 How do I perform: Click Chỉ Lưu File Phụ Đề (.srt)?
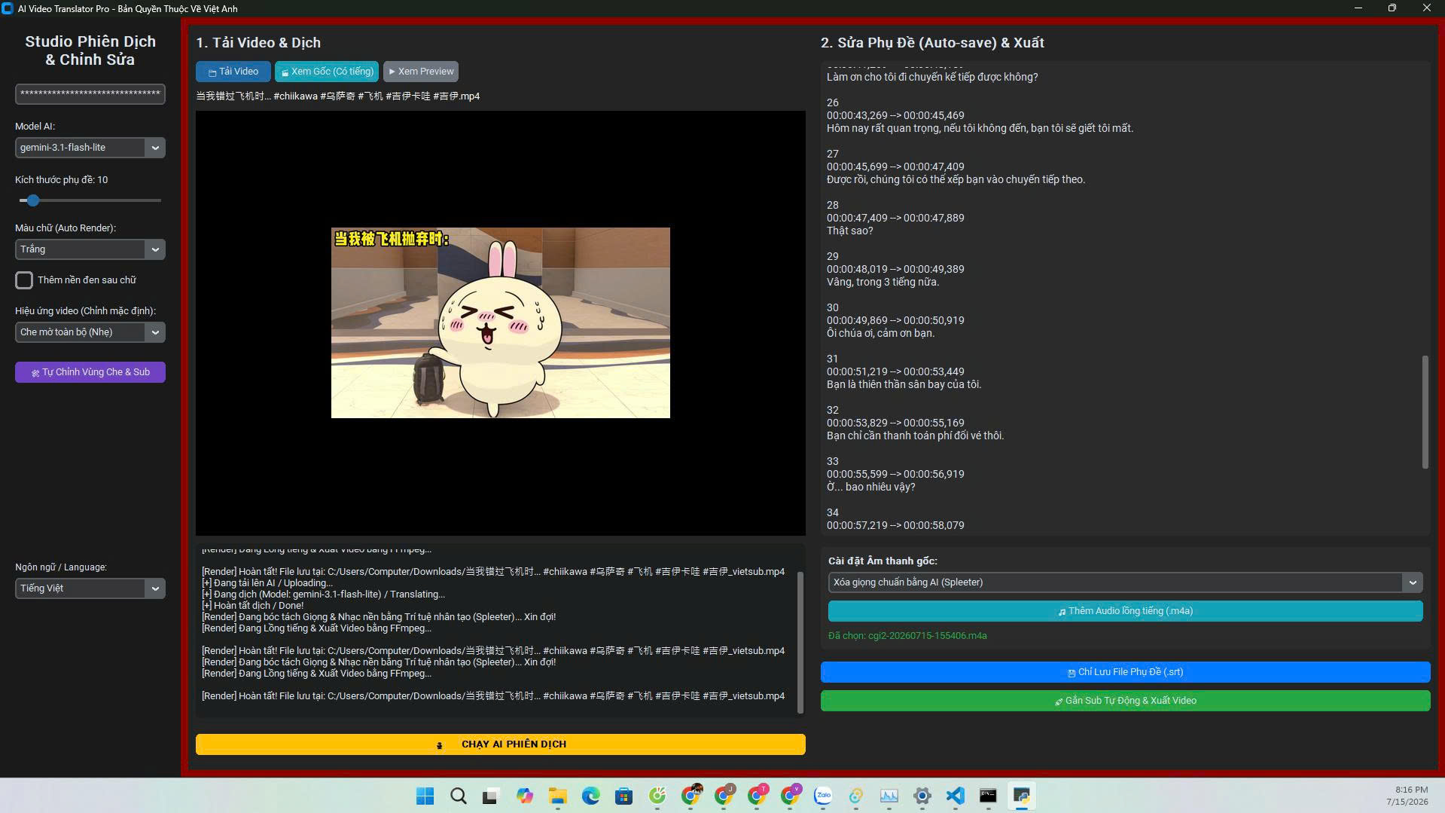pos(1126,672)
